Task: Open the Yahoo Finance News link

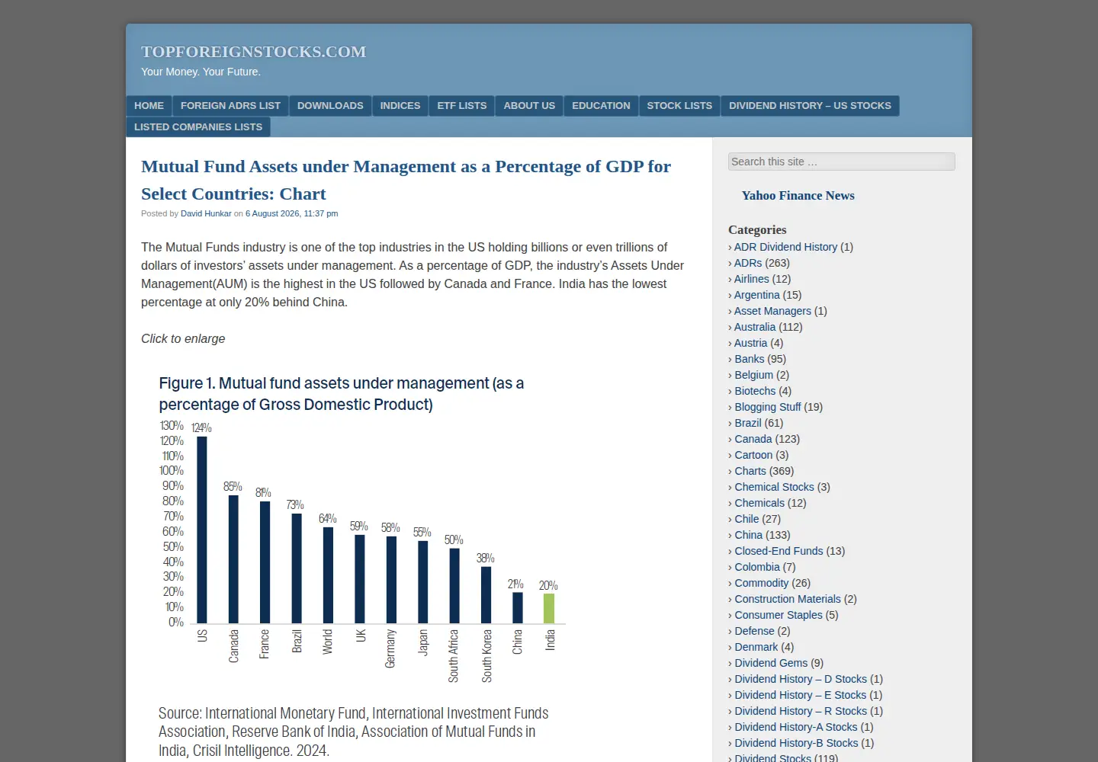Action: click(798, 196)
